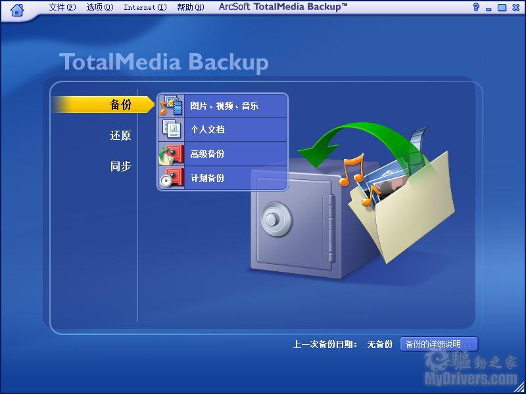Minimize the TotalMedia Backup window
This screenshot has width=526, height=394.
coord(489,9)
